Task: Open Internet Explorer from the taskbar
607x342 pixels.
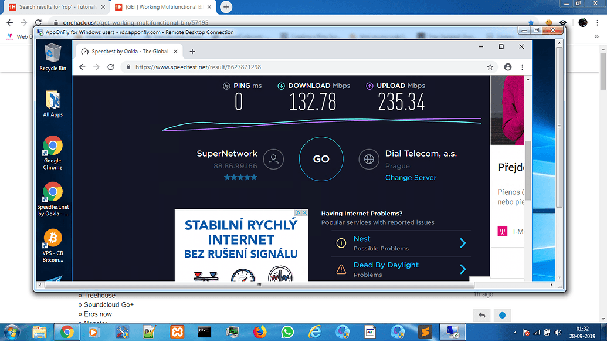Action: pyautogui.click(x=315, y=332)
